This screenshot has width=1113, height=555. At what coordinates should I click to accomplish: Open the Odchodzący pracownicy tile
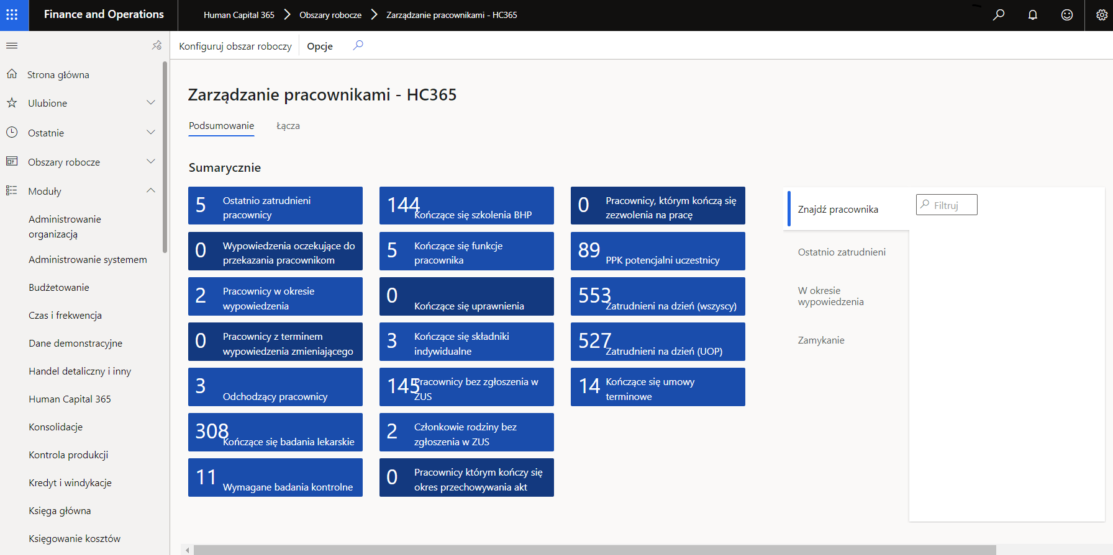275,387
